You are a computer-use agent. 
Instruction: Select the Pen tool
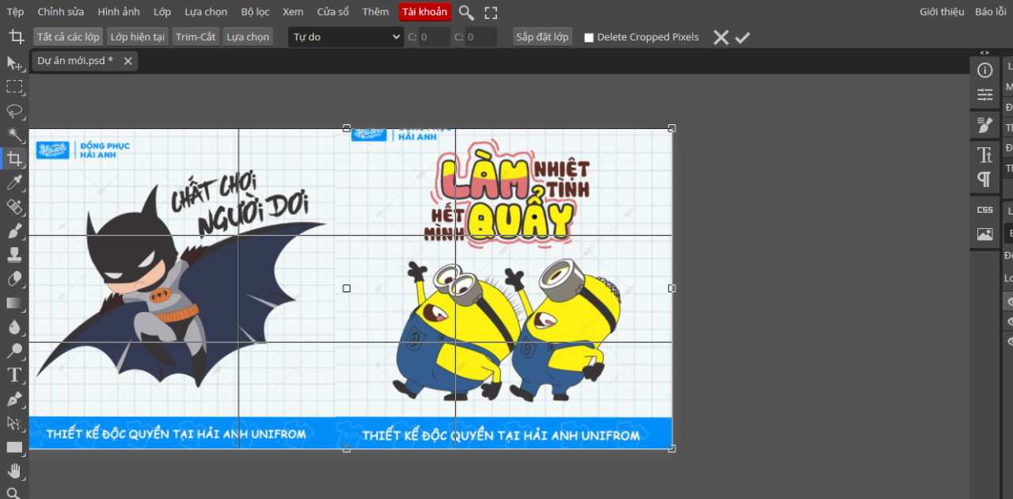14,399
